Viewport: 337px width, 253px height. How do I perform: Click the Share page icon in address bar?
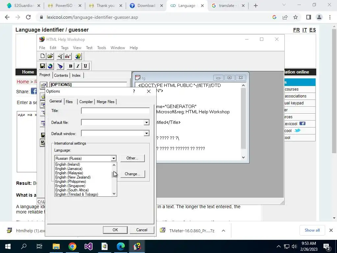click(285, 17)
